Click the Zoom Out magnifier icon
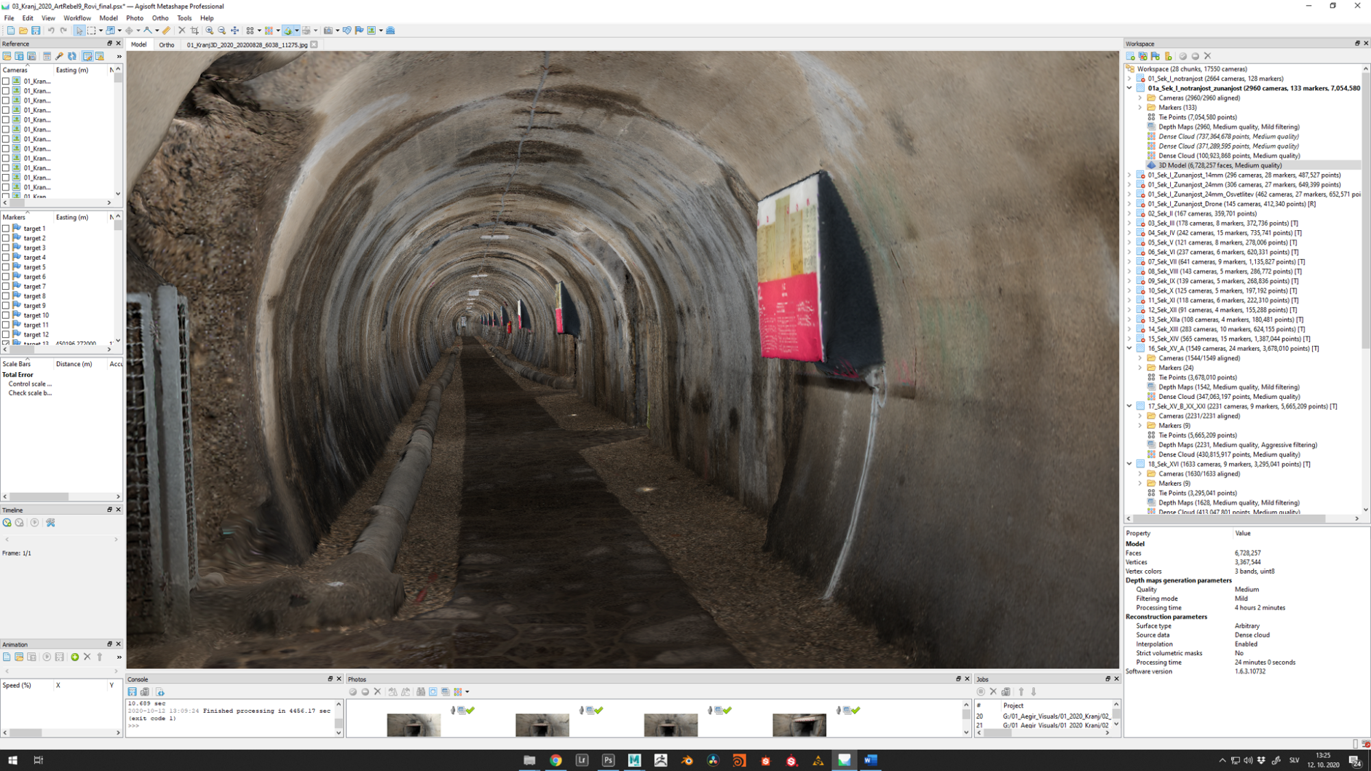The height and width of the screenshot is (771, 1371). point(222,30)
